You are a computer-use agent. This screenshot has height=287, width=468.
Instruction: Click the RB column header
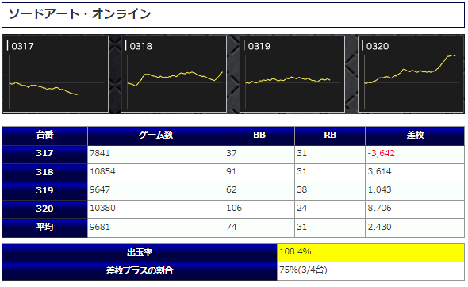pos(330,136)
